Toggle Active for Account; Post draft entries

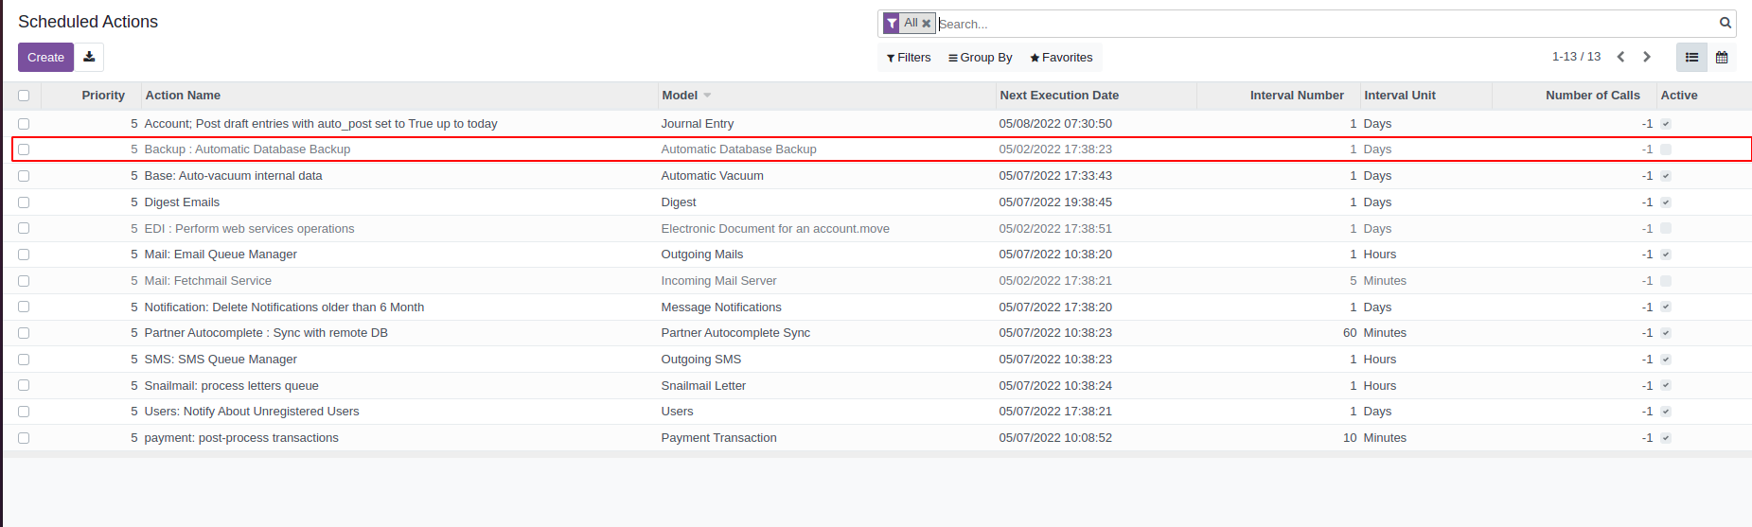[1666, 124]
